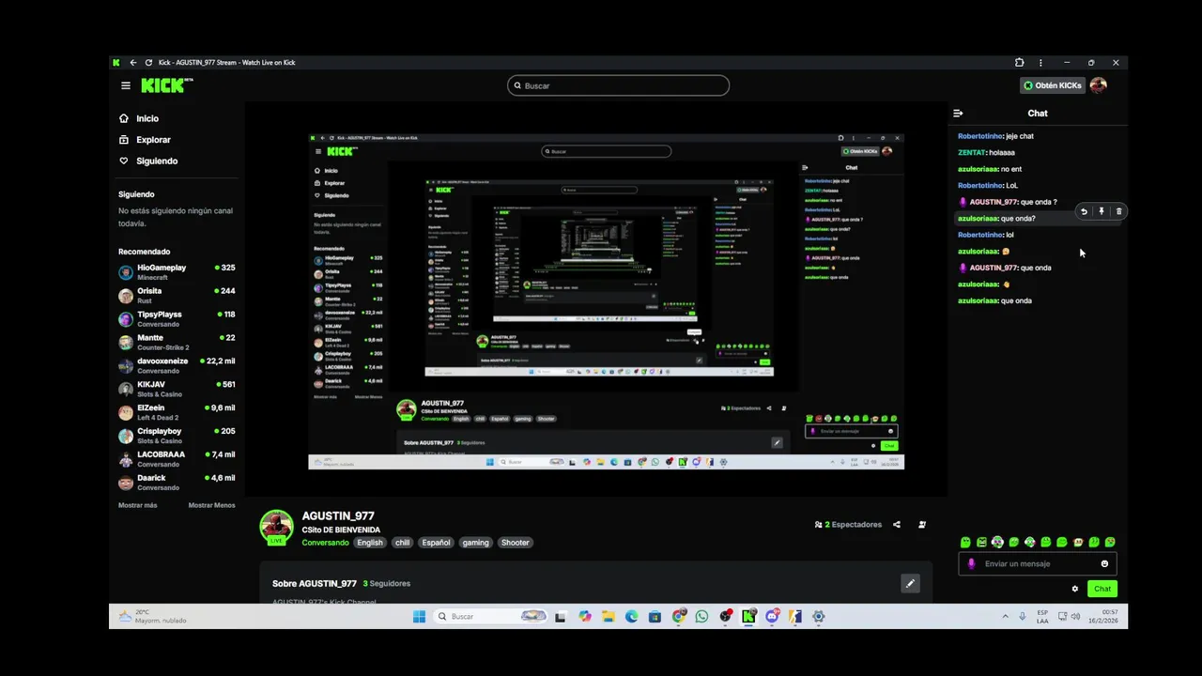Edit the Sobre AGUSTIN_977 section with pencil icon
The width and height of the screenshot is (1202, 676).
click(x=909, y=584)
